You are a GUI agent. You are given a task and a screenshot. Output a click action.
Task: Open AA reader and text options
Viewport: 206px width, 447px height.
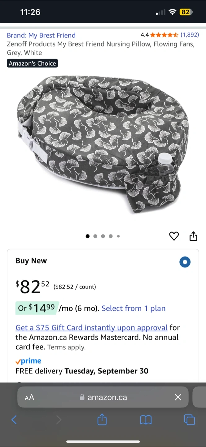point(29,397)
